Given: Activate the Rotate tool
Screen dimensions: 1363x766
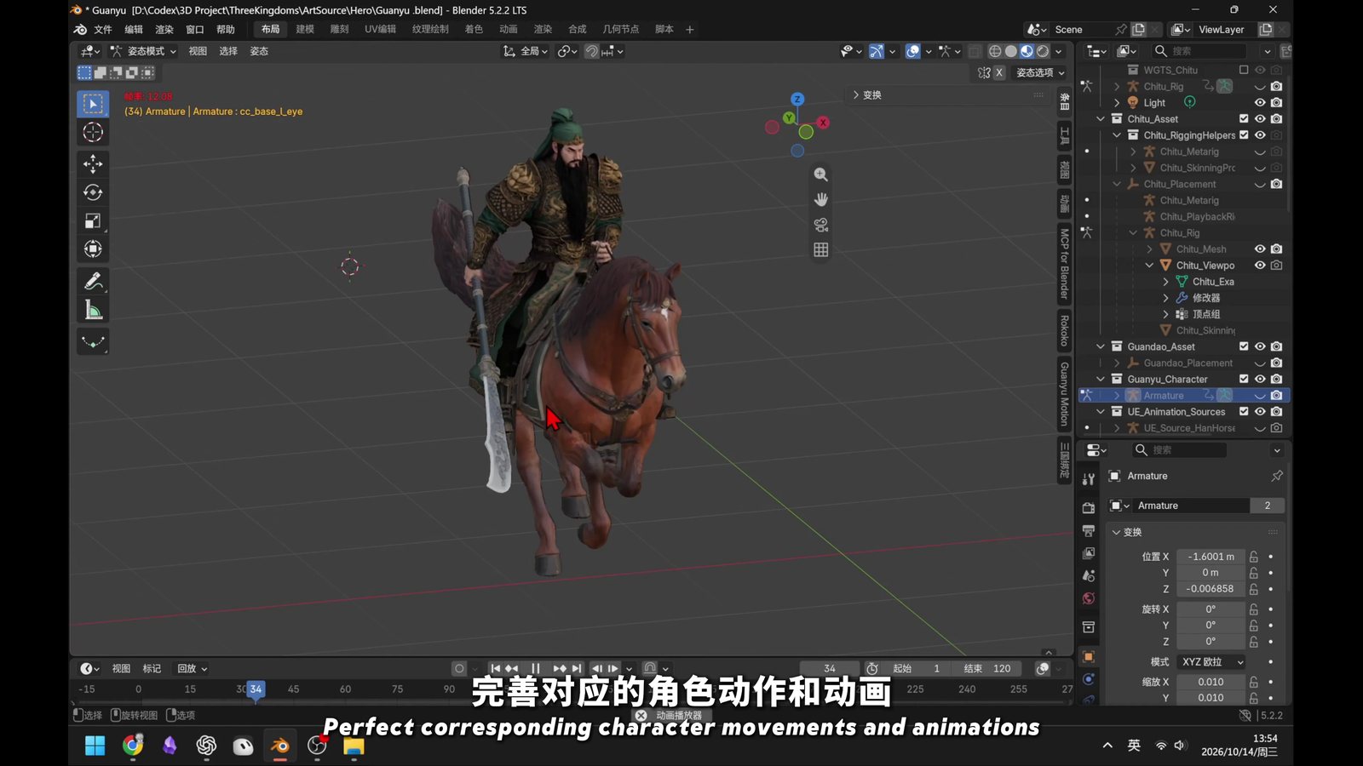Looking at the screenshot, I should coord(93,192).
